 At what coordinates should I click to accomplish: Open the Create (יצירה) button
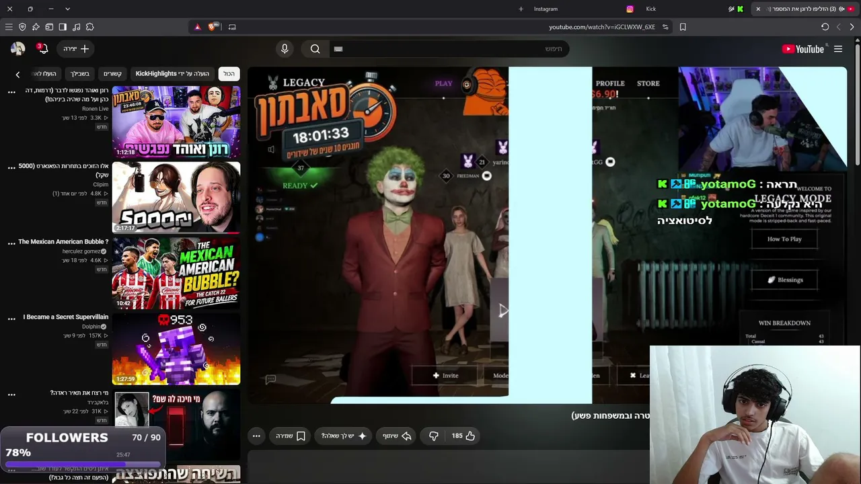click(77, 48)
